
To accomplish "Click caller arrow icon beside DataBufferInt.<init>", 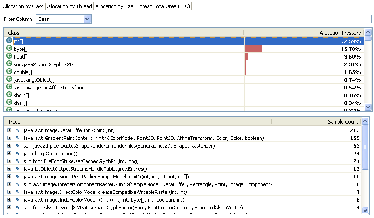I will (x=17, y=130).
